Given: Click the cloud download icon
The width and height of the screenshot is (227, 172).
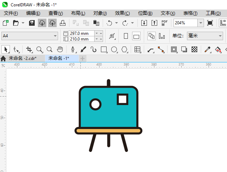Looking at the screenshot, I should 42,23.
